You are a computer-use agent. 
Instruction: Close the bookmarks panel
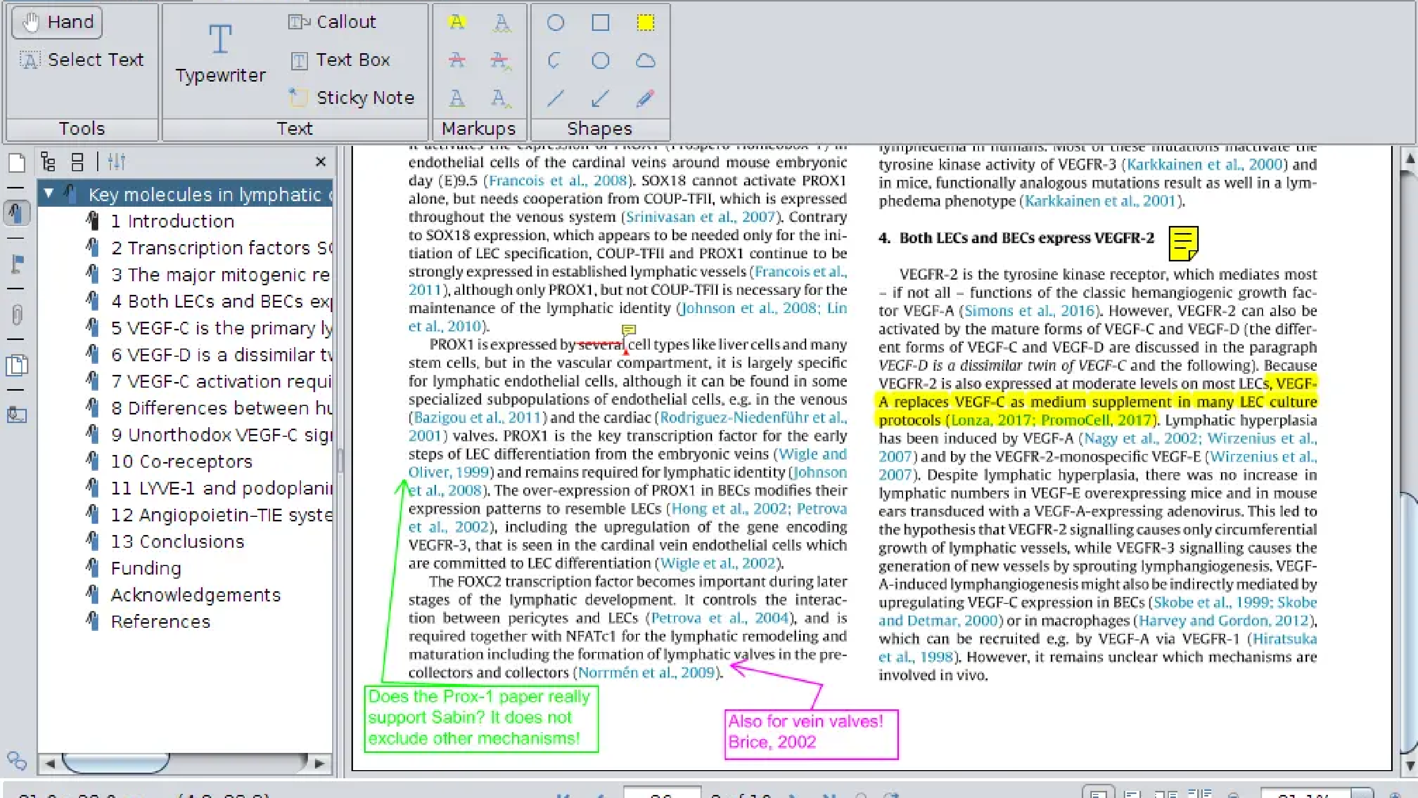click(321, 161)
